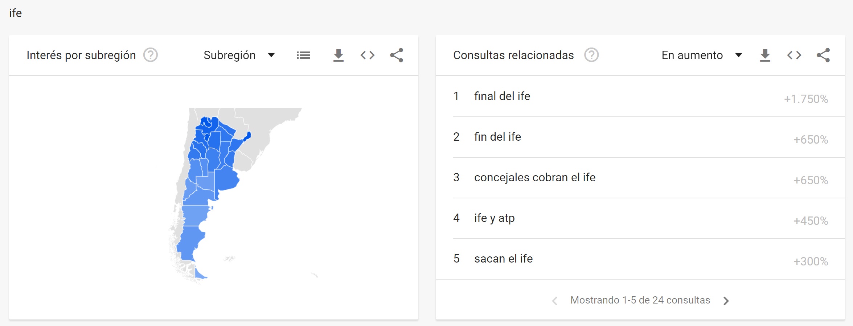Open the En aumento dropdown
This screenshot has width=853, height=326.
click(702, 55)
